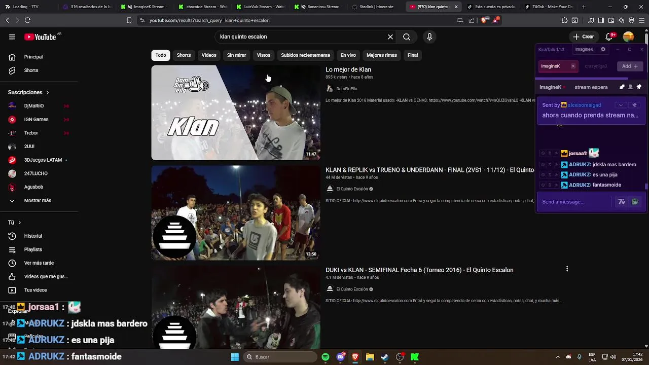The image size is (649, 365).
Task: Switch to the Starlink | Itinerante tab
Action: click(x=376, y=7)
